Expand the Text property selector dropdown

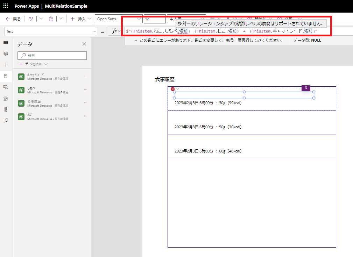tap(50, 31)
